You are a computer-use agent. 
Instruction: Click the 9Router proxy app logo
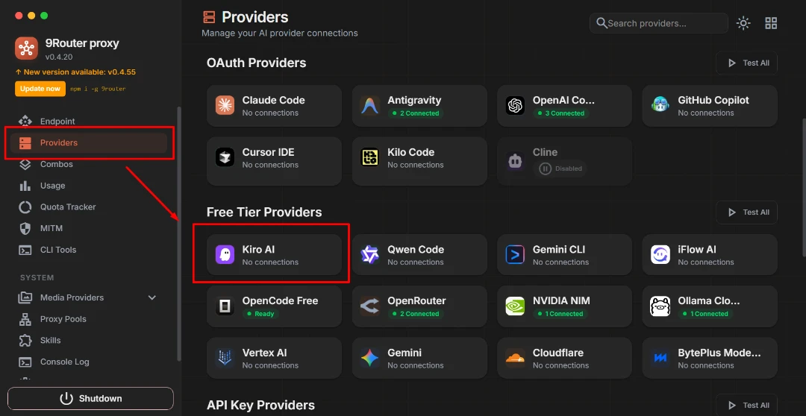point(26,48)
